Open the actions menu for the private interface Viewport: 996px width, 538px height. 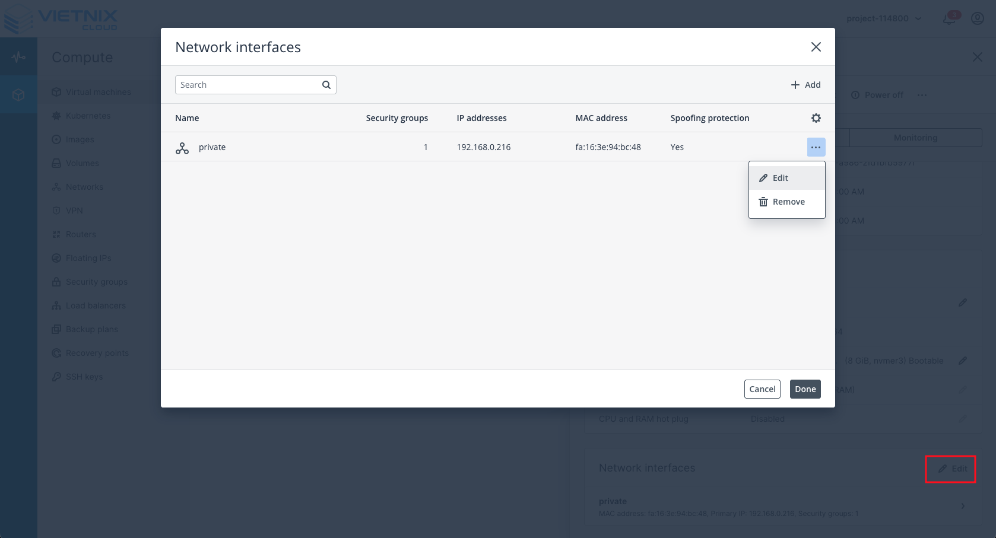click(816, 147)
